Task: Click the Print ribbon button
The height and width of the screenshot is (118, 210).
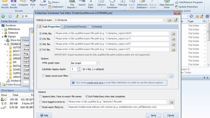Action: click(x=33, y=4)
